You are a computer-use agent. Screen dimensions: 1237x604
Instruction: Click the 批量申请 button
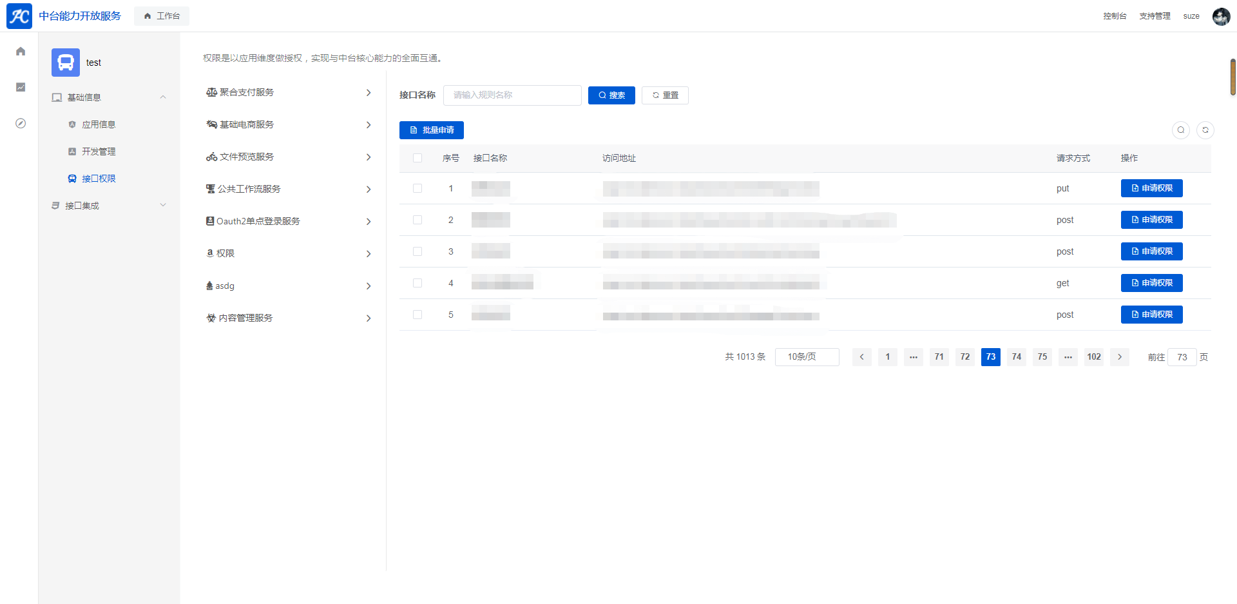[432, 130]
